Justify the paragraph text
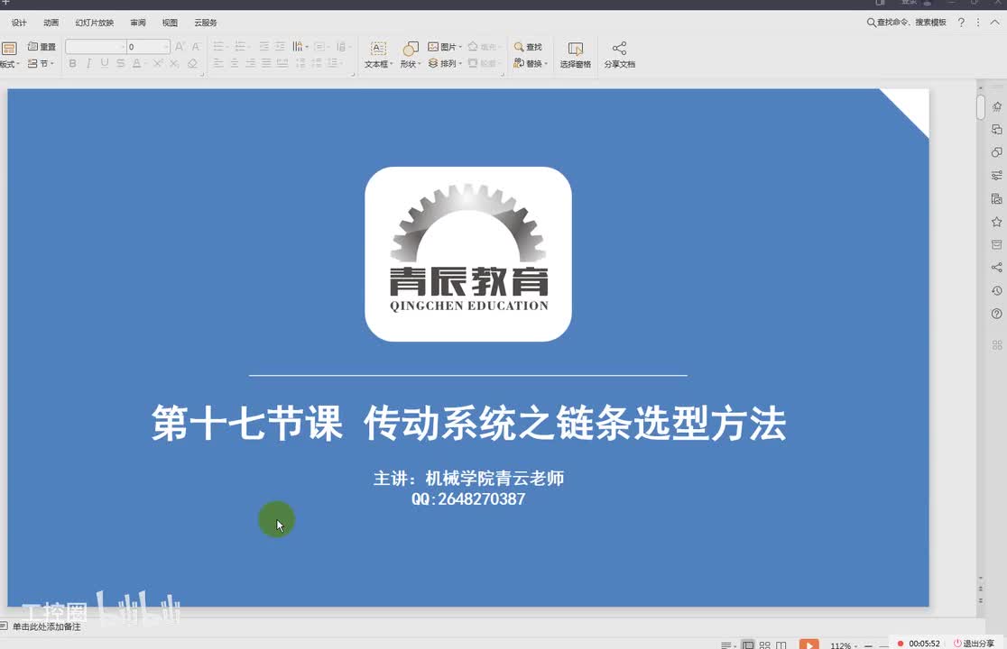This screenshot has height=649, width=1007. [x=266, y=63]
